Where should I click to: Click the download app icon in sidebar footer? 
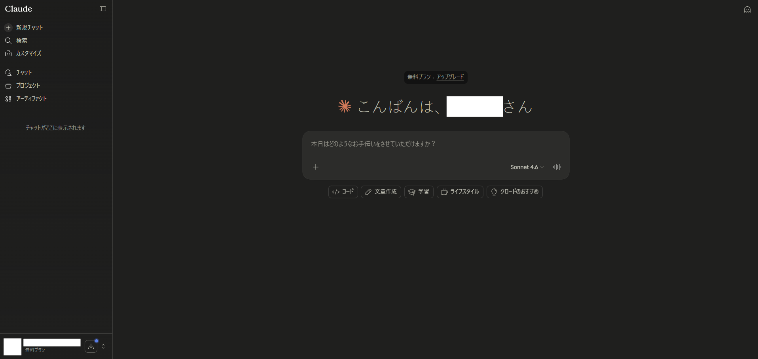pyautogui.click(x=91, y=346)
